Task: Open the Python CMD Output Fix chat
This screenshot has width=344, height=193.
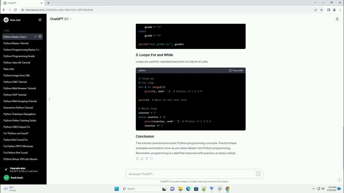Action: point(23,127)
